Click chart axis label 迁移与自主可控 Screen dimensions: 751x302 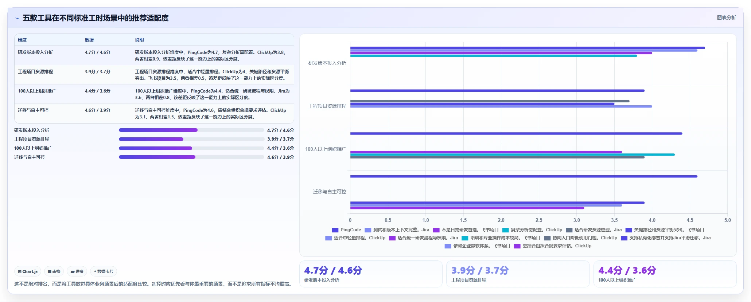coord(330,192)
